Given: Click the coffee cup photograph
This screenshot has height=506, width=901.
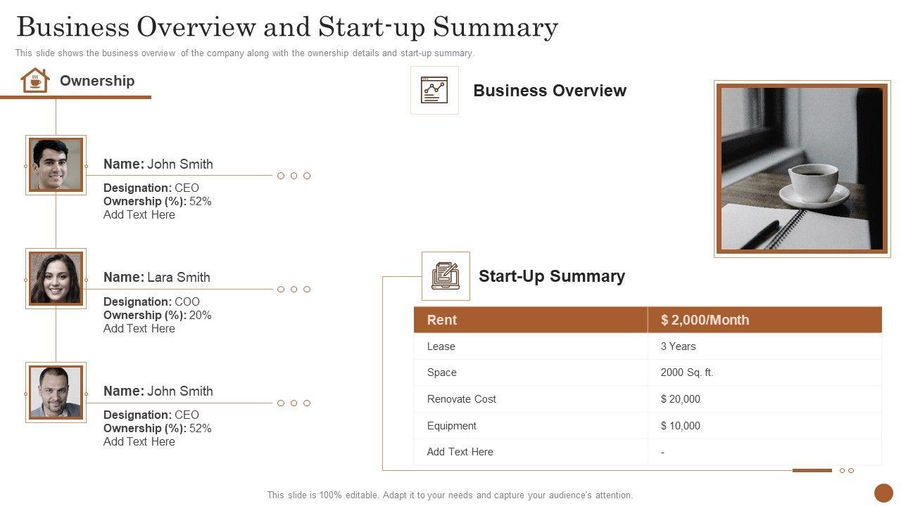Looking at the screenshot, I should click(x=802, y=169).
